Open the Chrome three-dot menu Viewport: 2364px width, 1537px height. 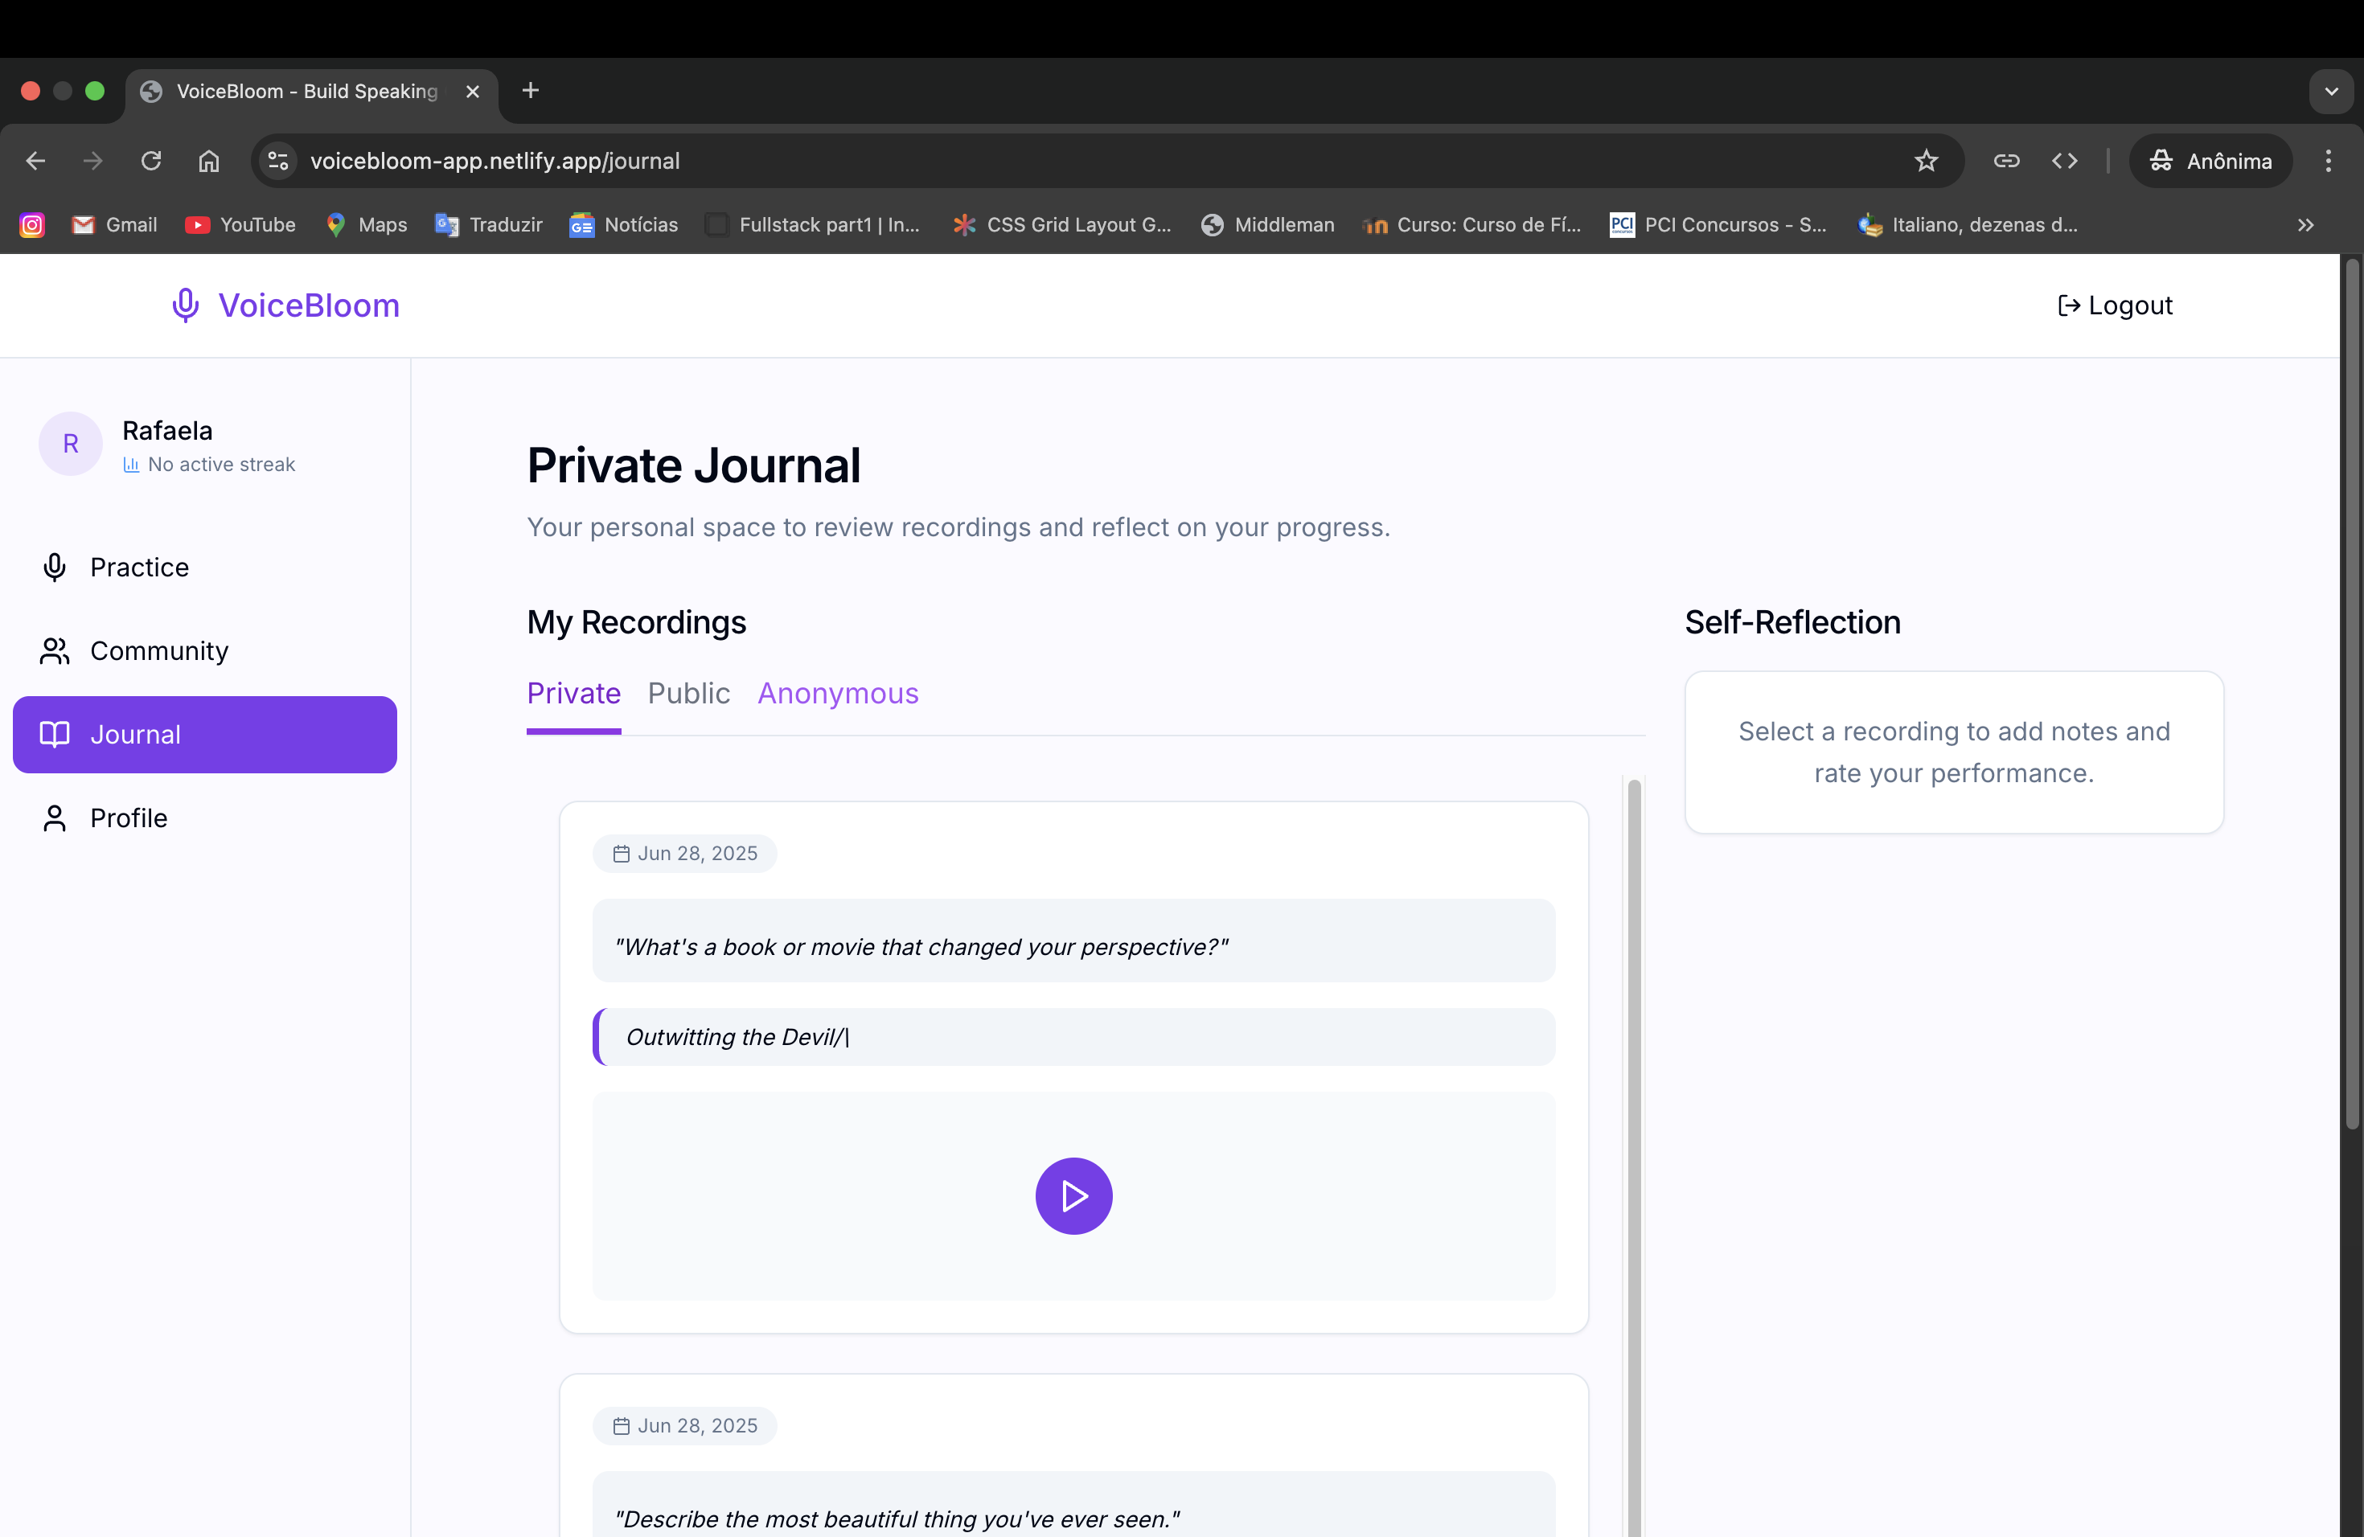(2327, 161)
